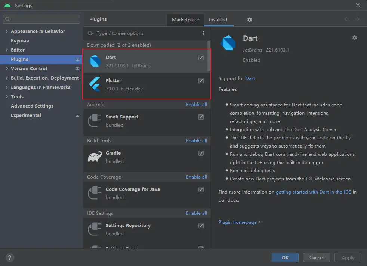Uncheck the Flutter plugin checkbox
367x266 pixels.
[x=201, y=81]
